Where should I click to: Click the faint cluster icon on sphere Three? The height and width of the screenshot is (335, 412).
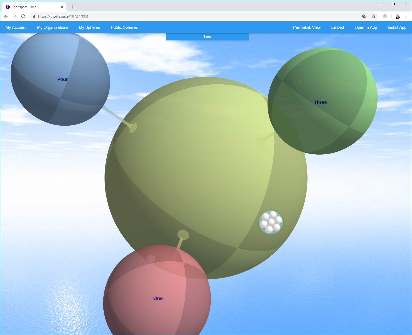tap(298, 82)
